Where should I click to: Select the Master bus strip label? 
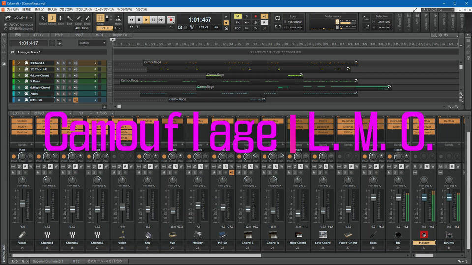(x=424, y=243)
